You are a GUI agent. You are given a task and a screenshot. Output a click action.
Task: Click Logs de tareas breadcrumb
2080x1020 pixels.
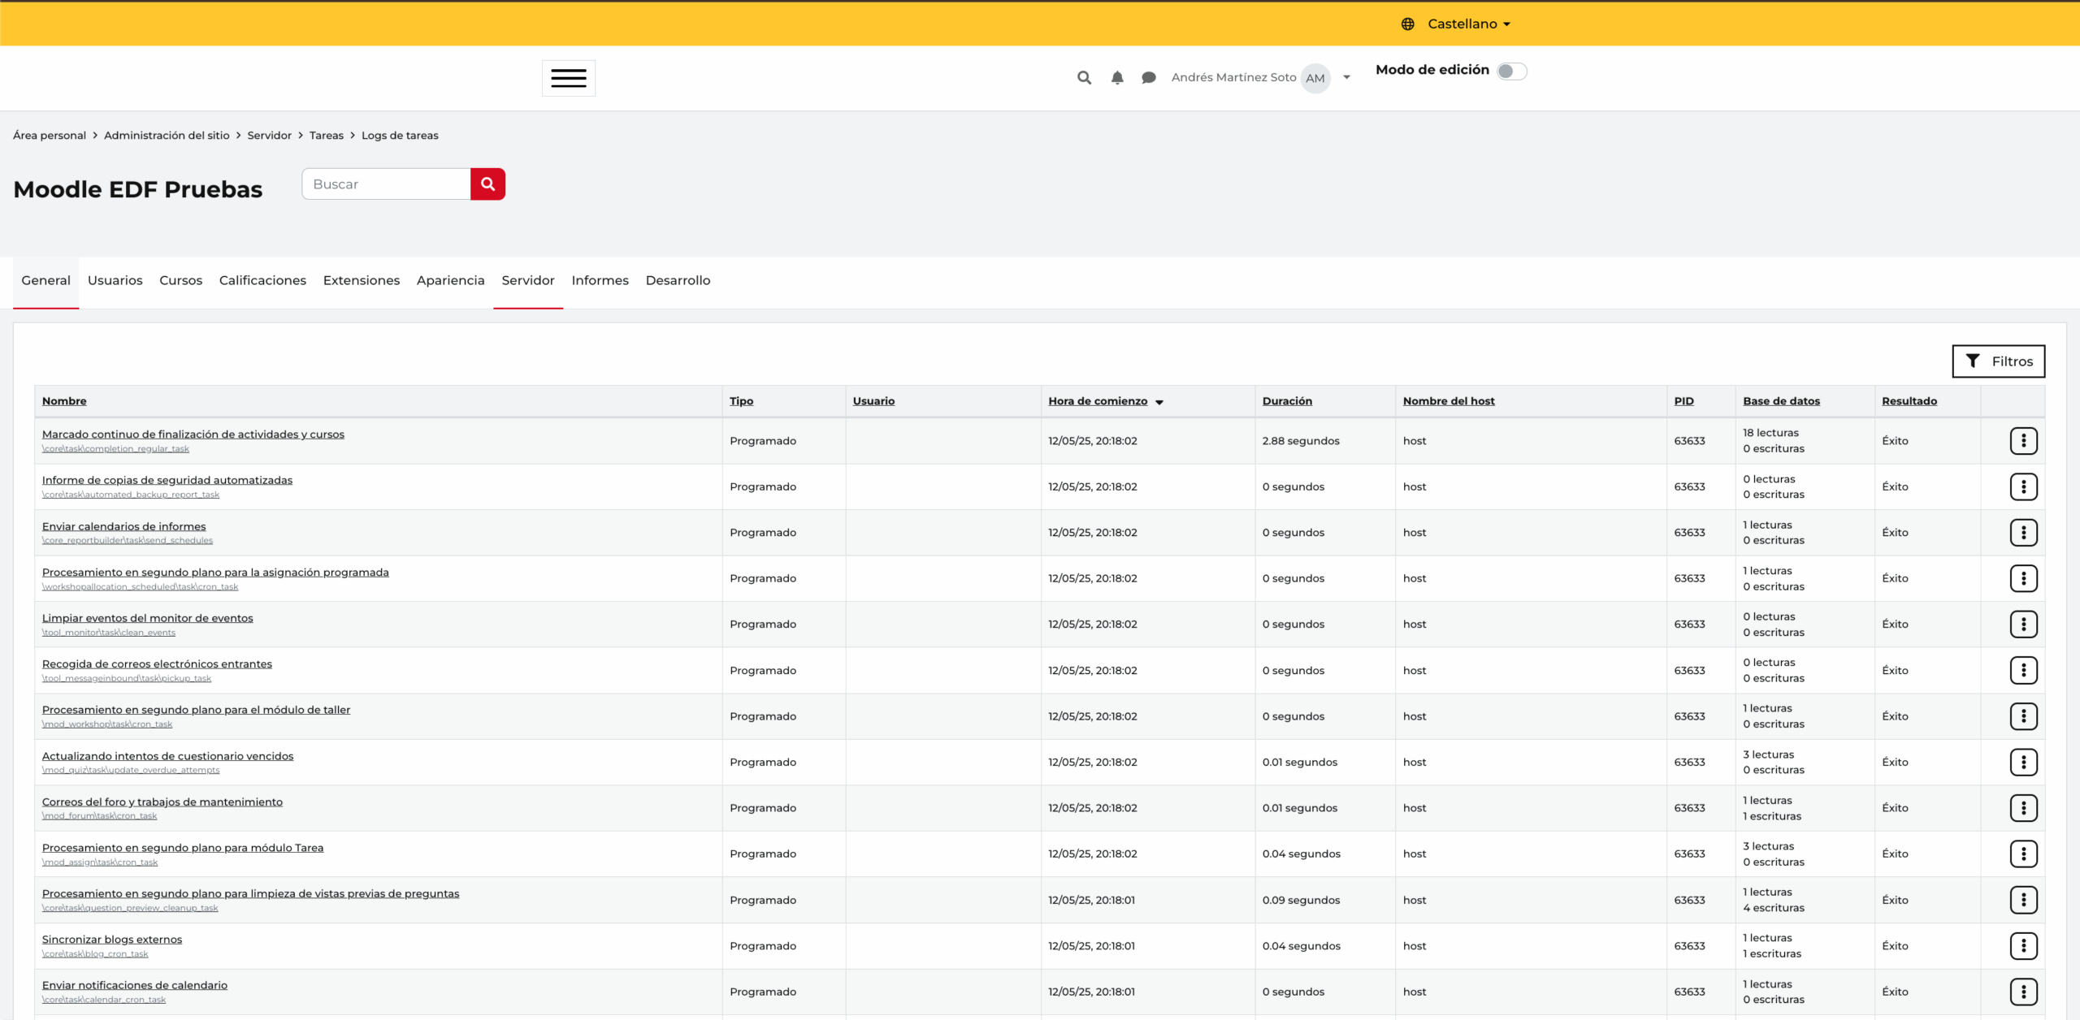400,136
